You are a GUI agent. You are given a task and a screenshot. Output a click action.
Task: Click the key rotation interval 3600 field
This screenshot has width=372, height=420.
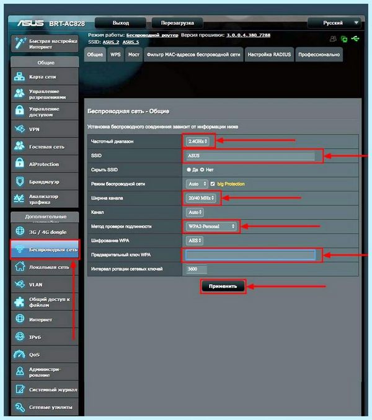[197, 269]
